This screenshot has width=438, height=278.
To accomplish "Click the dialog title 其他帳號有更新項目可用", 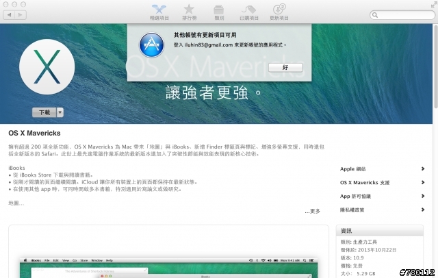I will pos(205,35).
